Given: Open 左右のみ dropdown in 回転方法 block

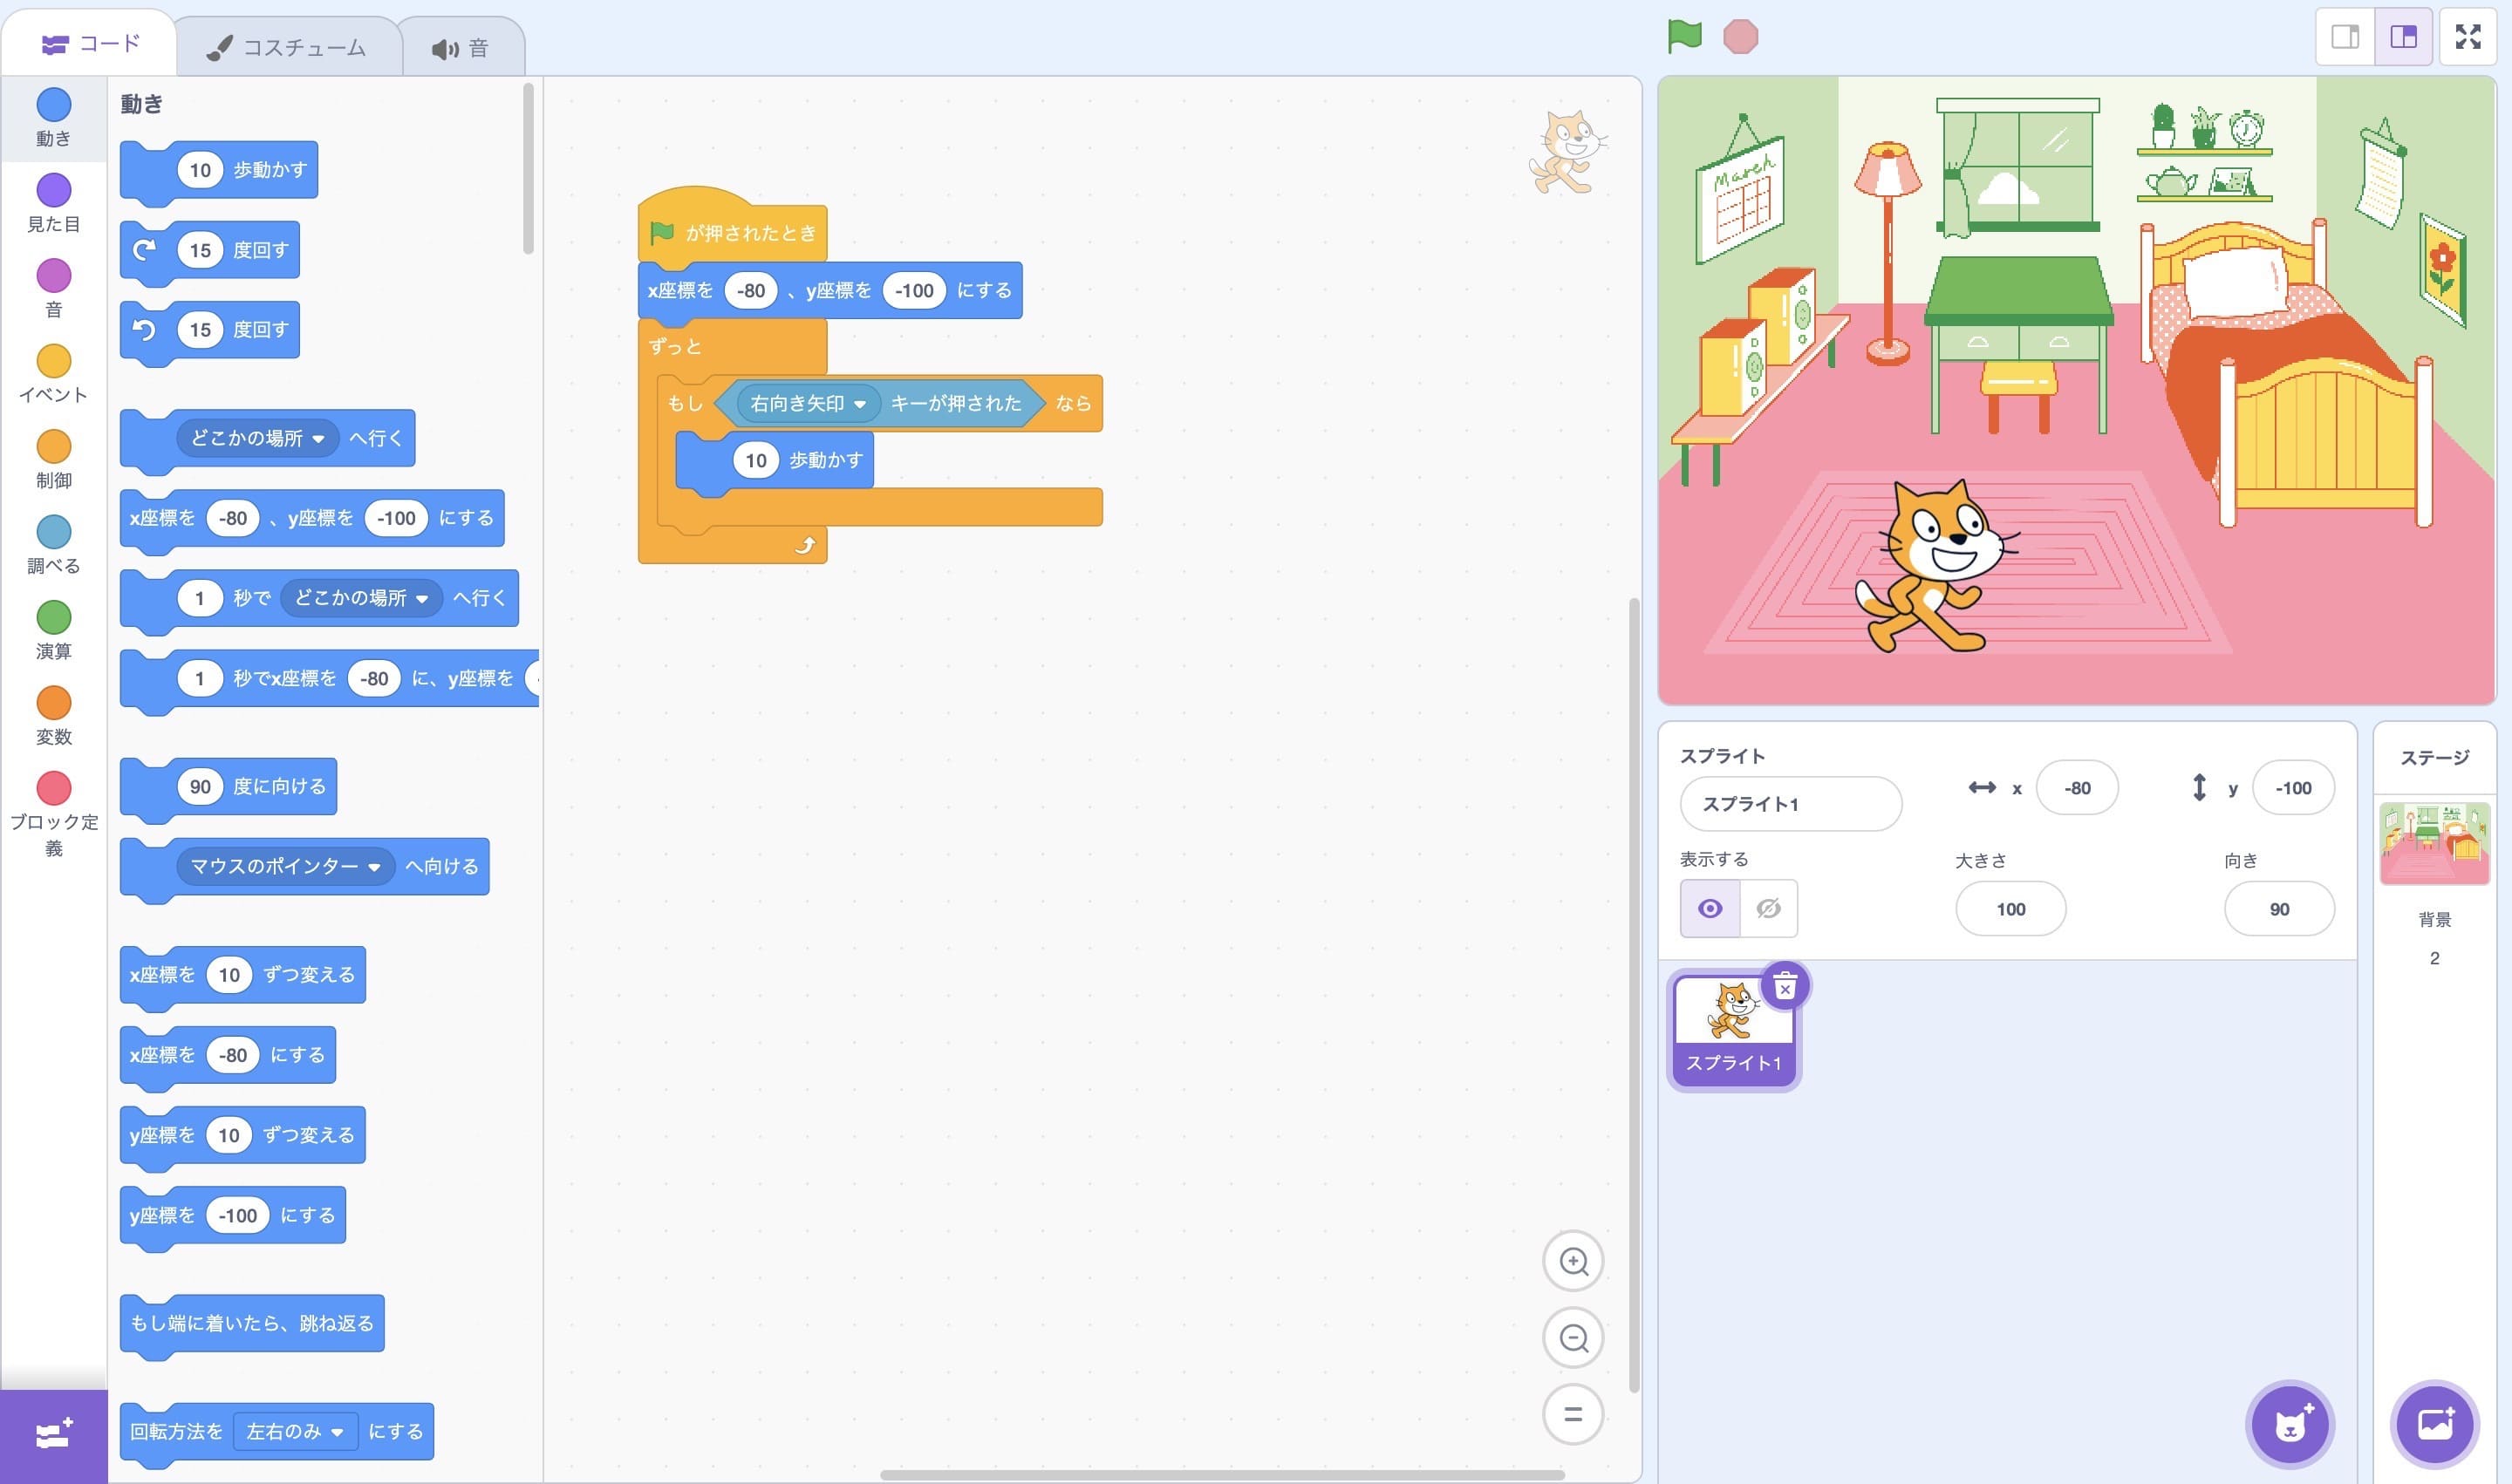Looking at the screenshot, I should [x=295, y=1431].
